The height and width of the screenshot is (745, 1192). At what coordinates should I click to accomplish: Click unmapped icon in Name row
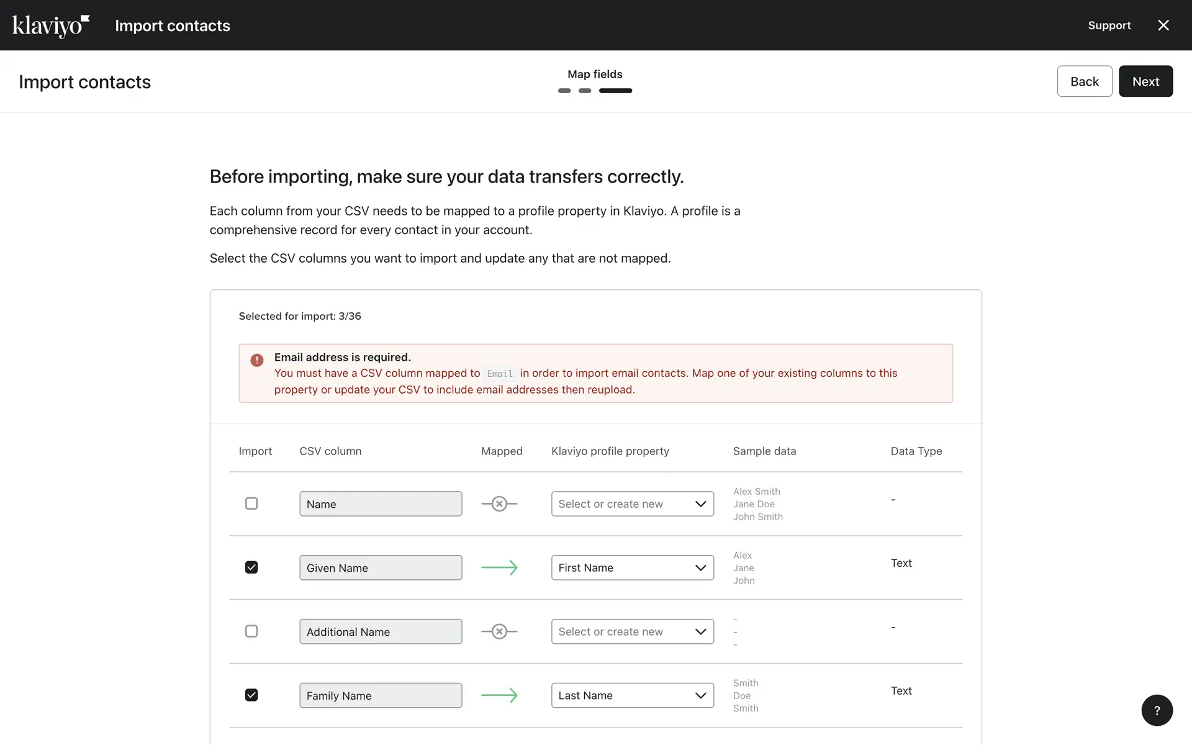coord(499,504)
